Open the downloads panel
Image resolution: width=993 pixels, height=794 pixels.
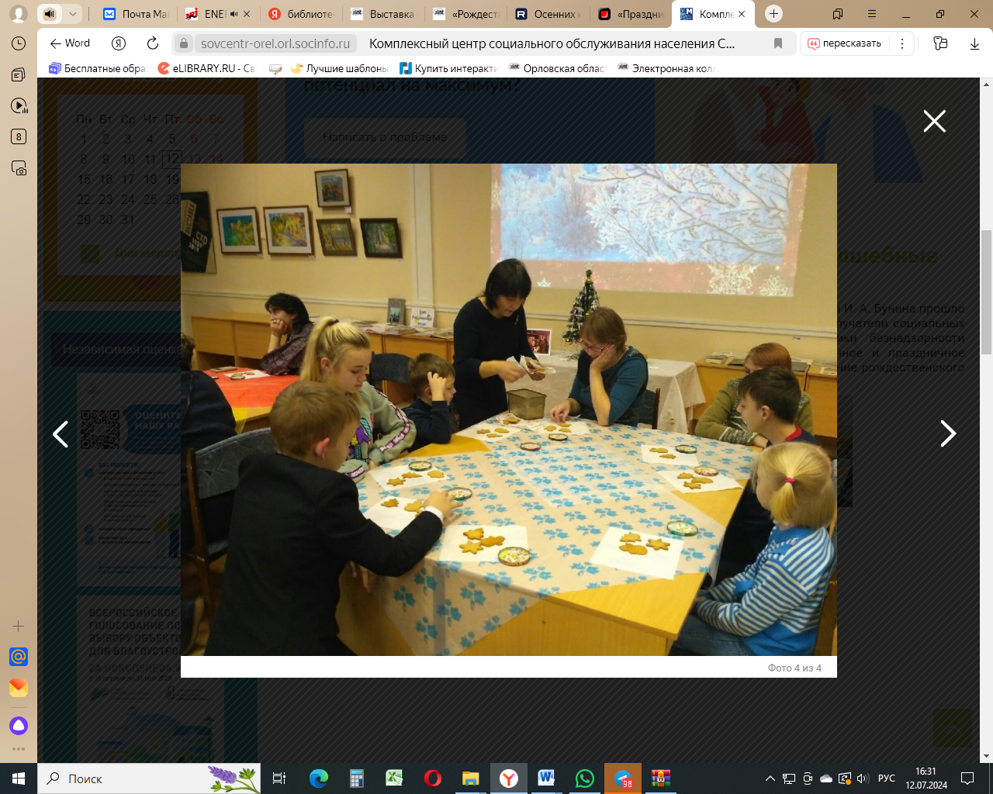(x=974, y=43)
